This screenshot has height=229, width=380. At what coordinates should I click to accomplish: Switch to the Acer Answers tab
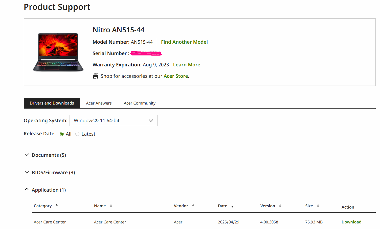(x=99, y=103)
